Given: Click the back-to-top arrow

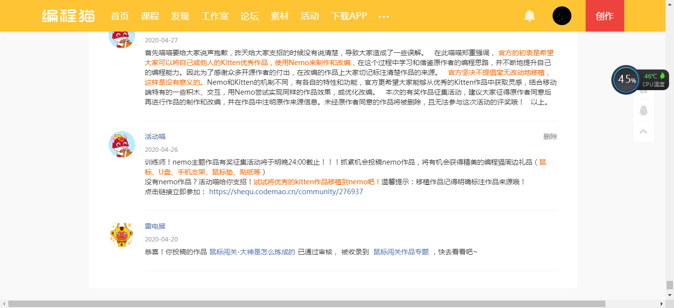Looking at the screenshot, I should click(643, 132).
